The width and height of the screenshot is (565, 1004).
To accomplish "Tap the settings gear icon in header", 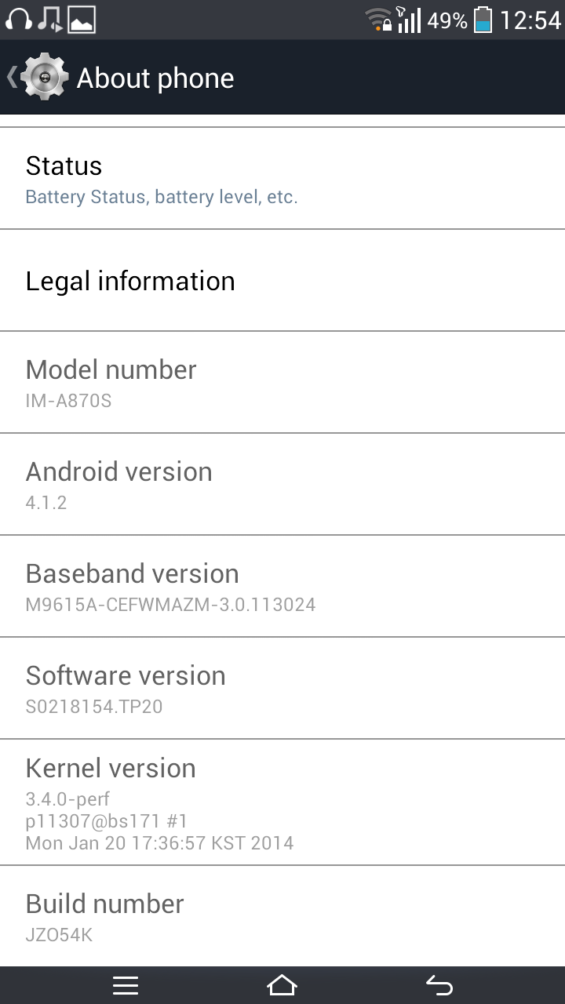I will [x=45, y=77].
